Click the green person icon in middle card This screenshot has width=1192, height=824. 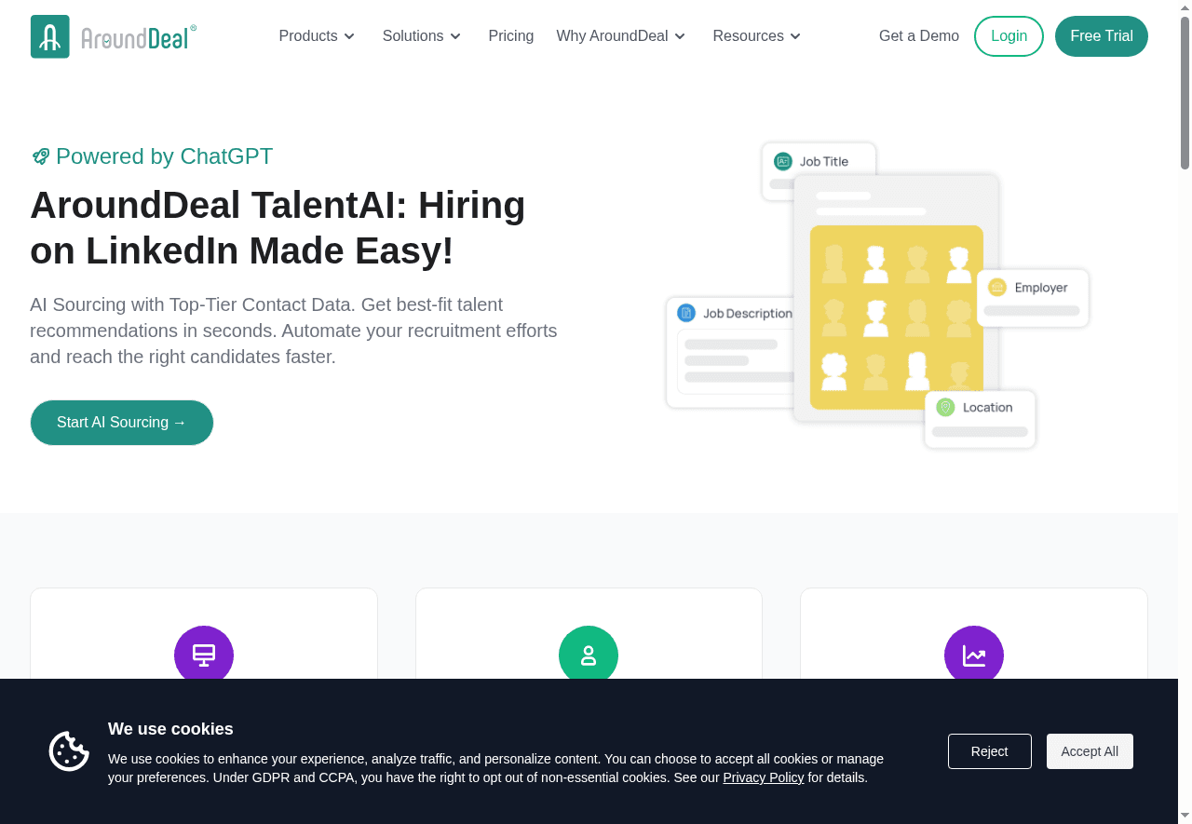point(589,655)
